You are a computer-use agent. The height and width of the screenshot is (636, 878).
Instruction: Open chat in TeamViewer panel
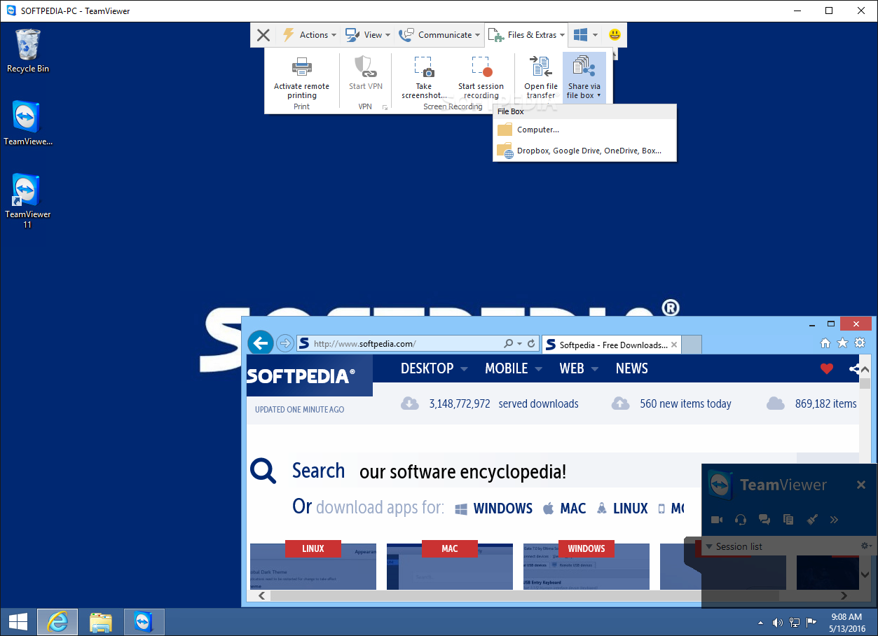click(x=764, y=520)
